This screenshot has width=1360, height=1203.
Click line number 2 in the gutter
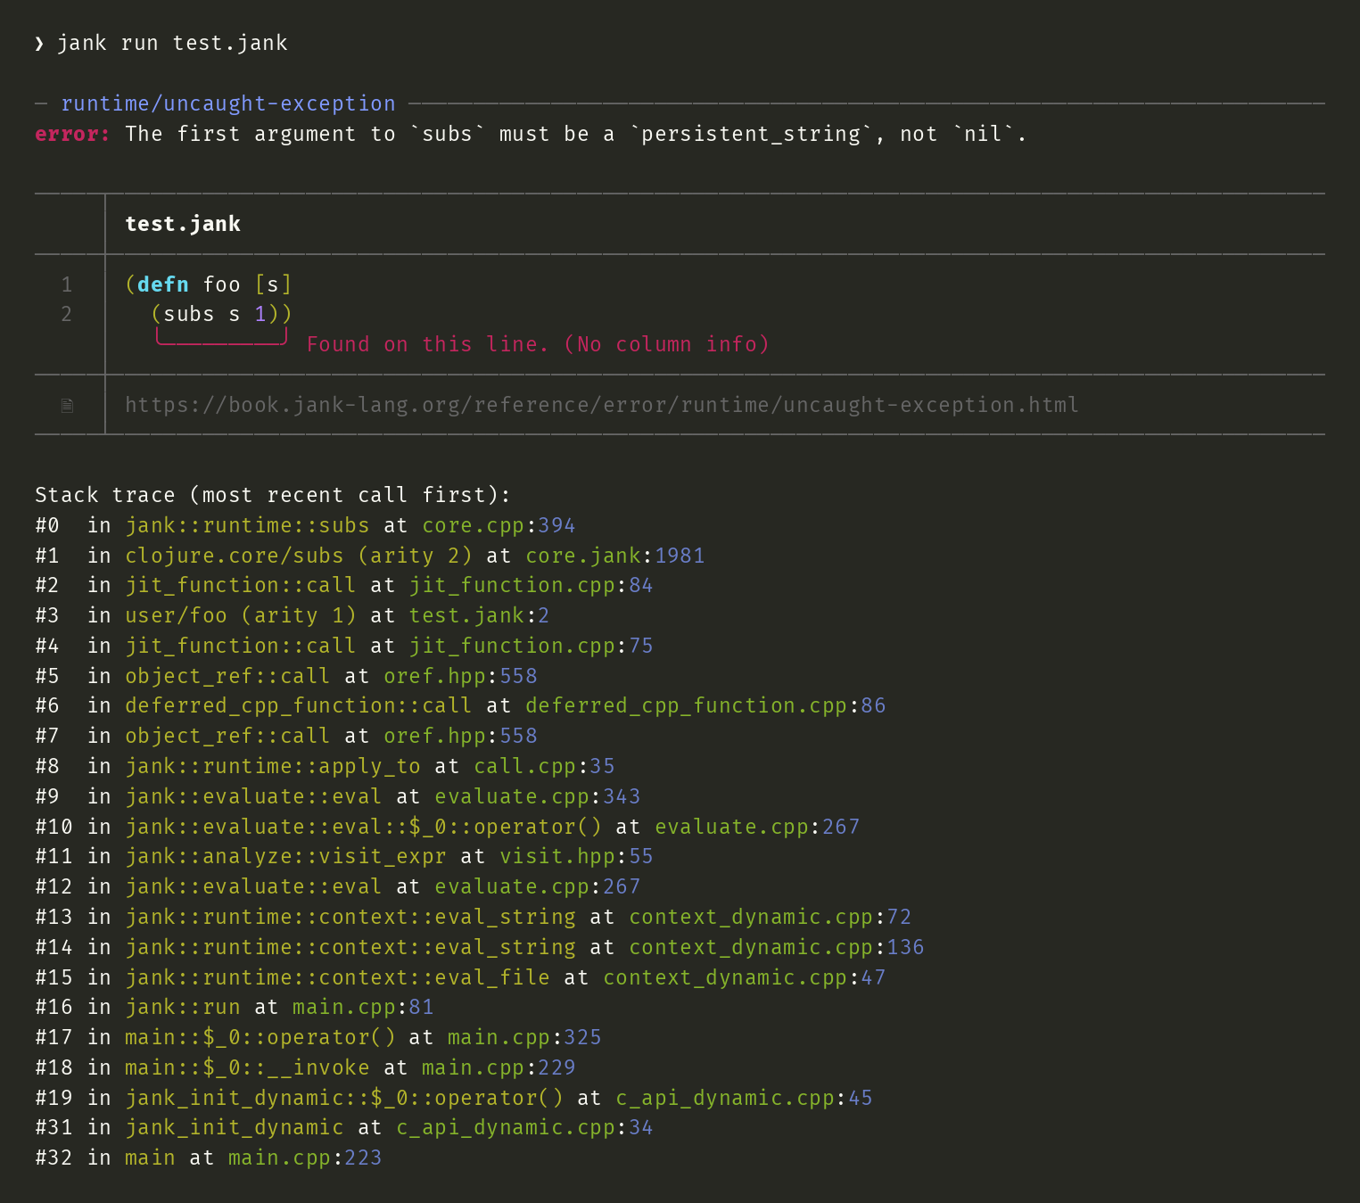[x=66, y=314]
